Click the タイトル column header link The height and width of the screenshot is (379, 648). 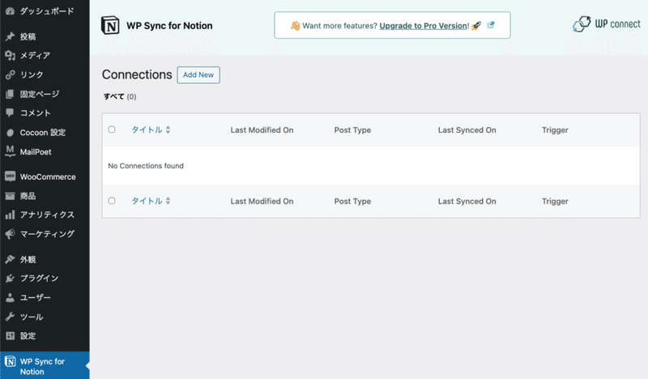tap(147, 130)
